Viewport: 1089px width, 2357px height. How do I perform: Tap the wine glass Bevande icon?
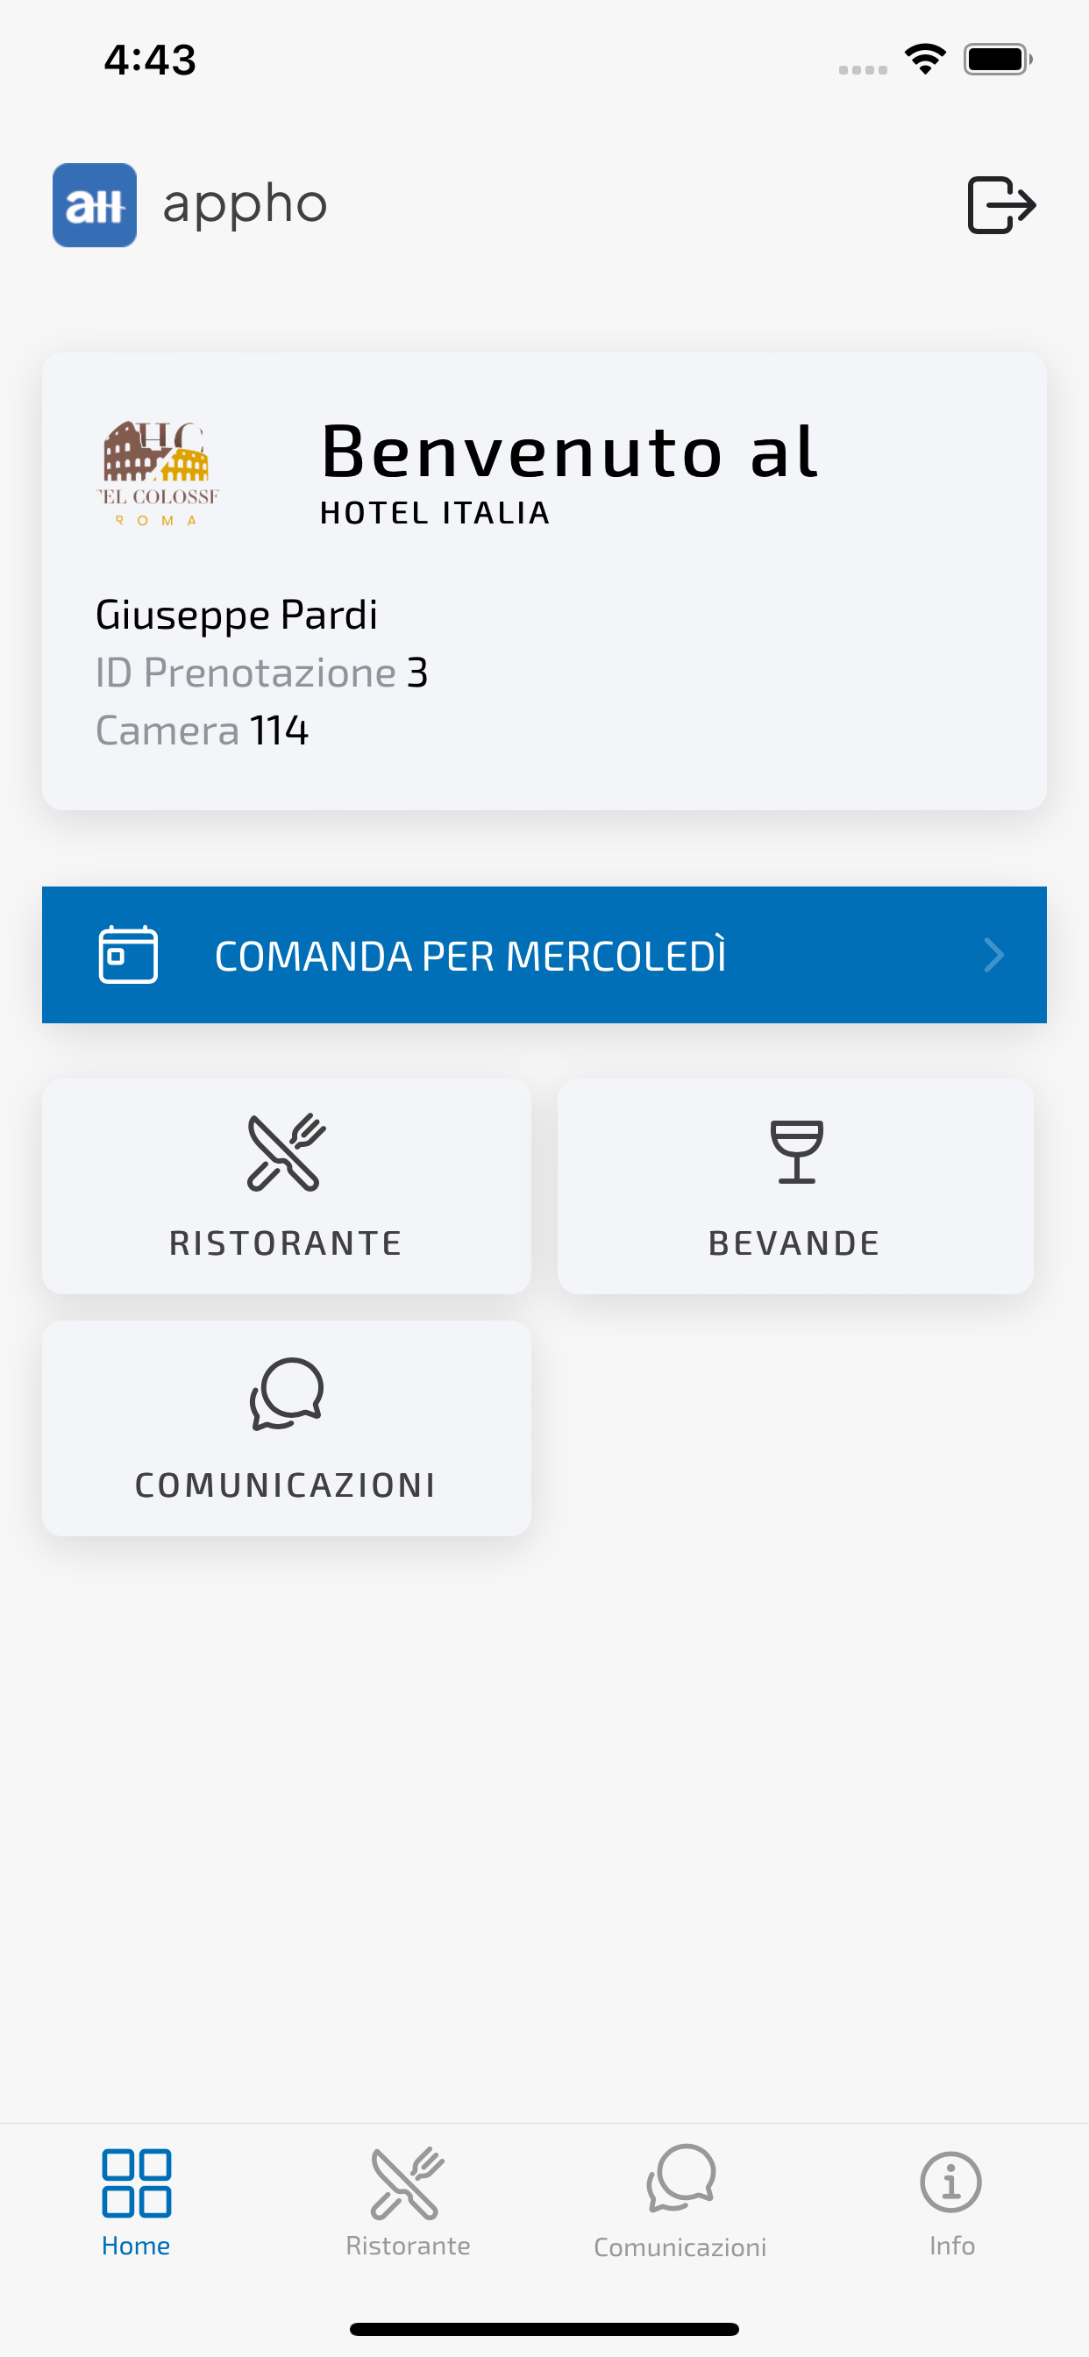click(x=796, y=1152)
